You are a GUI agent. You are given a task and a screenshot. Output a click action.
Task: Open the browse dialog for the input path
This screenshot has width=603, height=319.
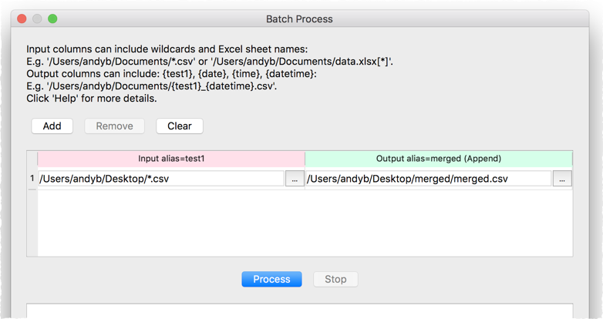click(295, 179)
